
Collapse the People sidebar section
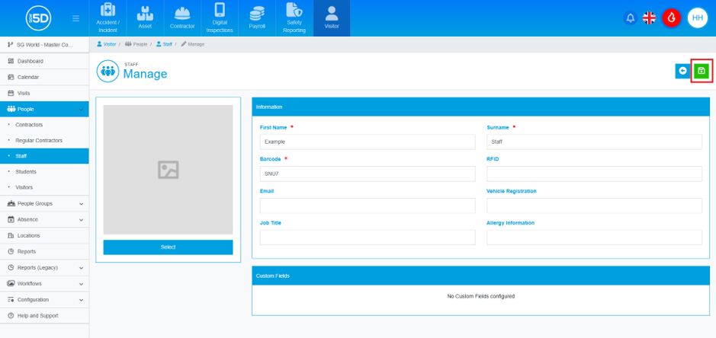click(44, 109)
